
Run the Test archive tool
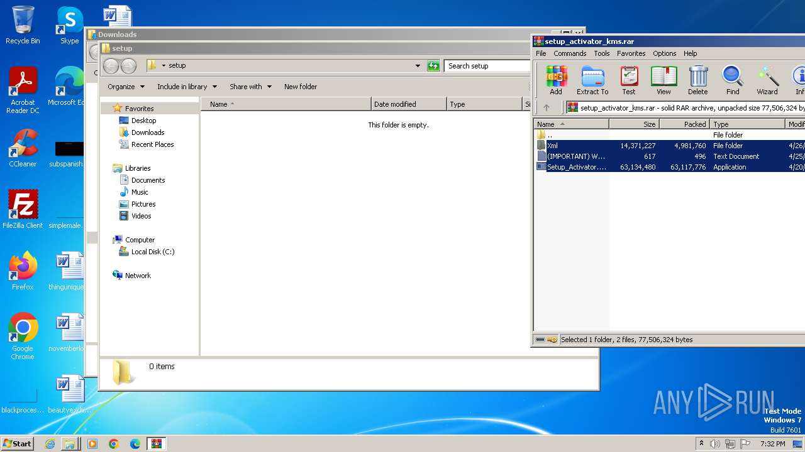point(629,80)
